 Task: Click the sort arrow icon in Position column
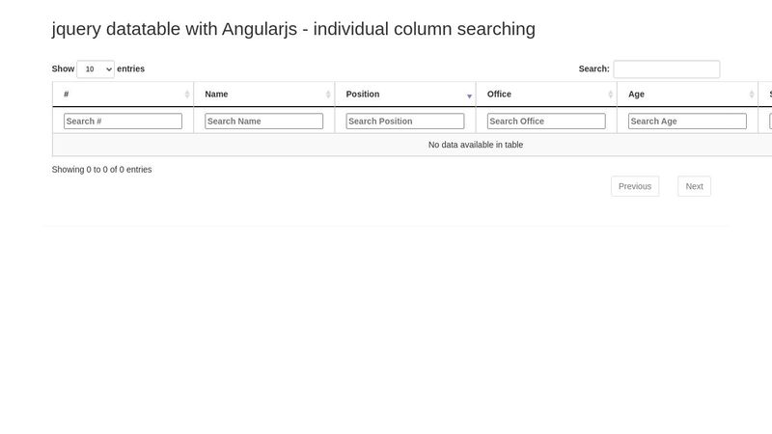tap(469, 95)
